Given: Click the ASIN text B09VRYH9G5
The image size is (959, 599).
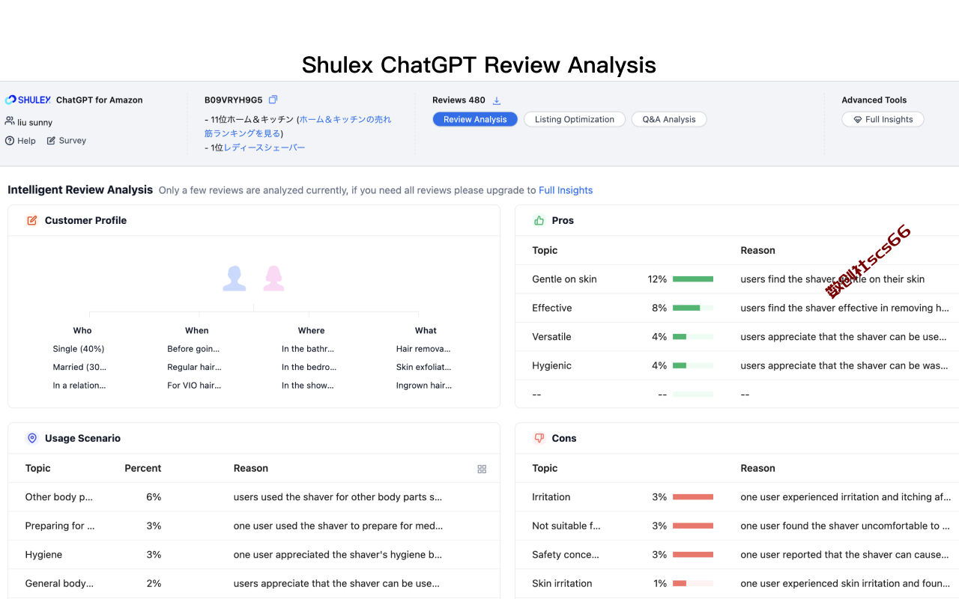Looking at the screenshot, I should tap(234, 100).
